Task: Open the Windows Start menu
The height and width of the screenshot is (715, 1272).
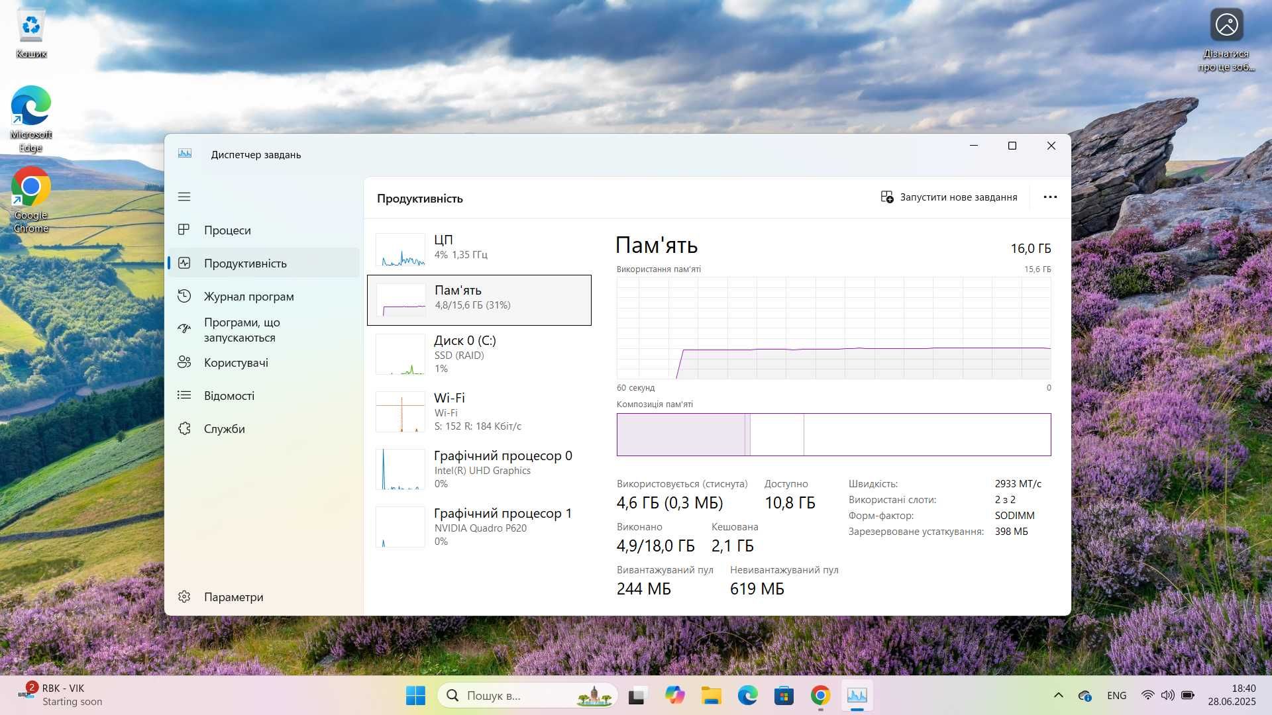Action: 415,696
